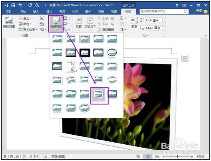
Task: Switch to the References (引用) tab
Action: point(75,12)
